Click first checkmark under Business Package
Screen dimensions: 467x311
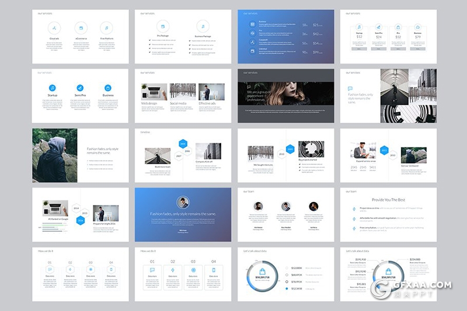coord(190,41)
